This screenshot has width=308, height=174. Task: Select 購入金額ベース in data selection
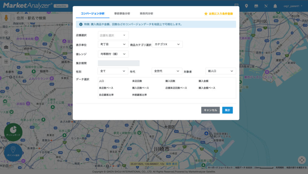[x=207, y=88]
